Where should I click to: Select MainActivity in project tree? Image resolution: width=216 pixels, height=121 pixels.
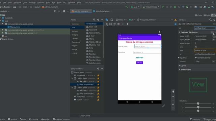click(x=15, y=27)
